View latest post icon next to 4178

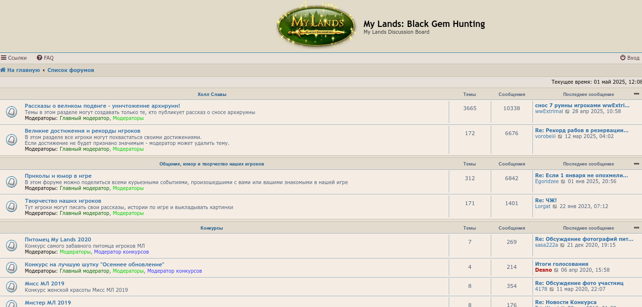pos(551,289)
